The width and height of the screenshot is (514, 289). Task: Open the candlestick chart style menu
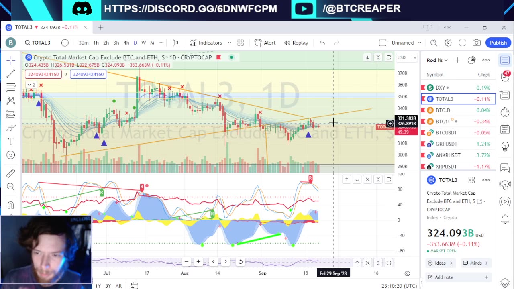[175, 43]
